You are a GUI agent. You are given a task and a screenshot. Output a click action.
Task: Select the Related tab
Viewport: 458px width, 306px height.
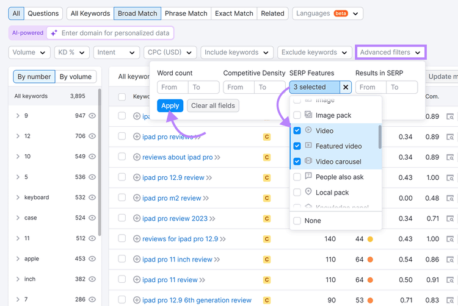[x=272, y=13]
